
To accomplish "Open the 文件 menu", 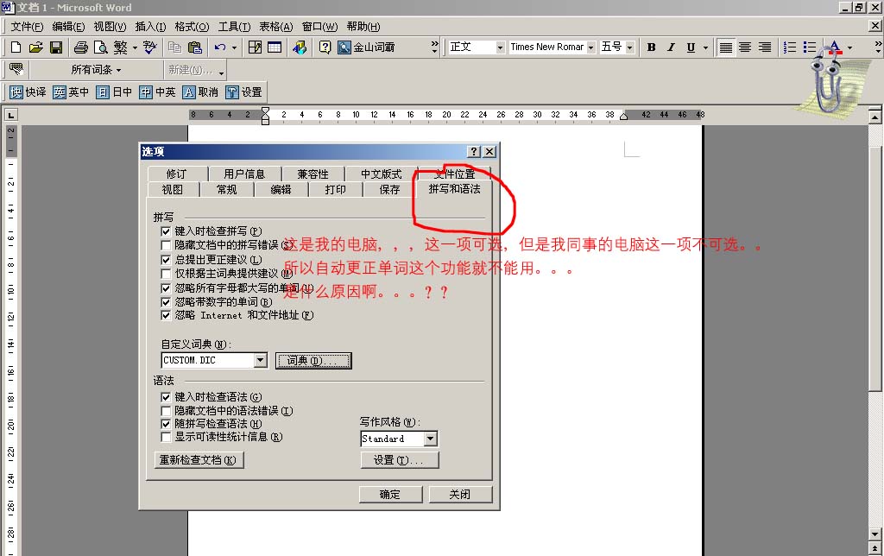I will 27,27.
